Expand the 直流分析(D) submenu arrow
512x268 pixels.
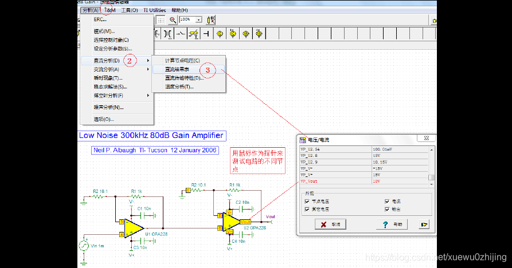click(148, 61)
